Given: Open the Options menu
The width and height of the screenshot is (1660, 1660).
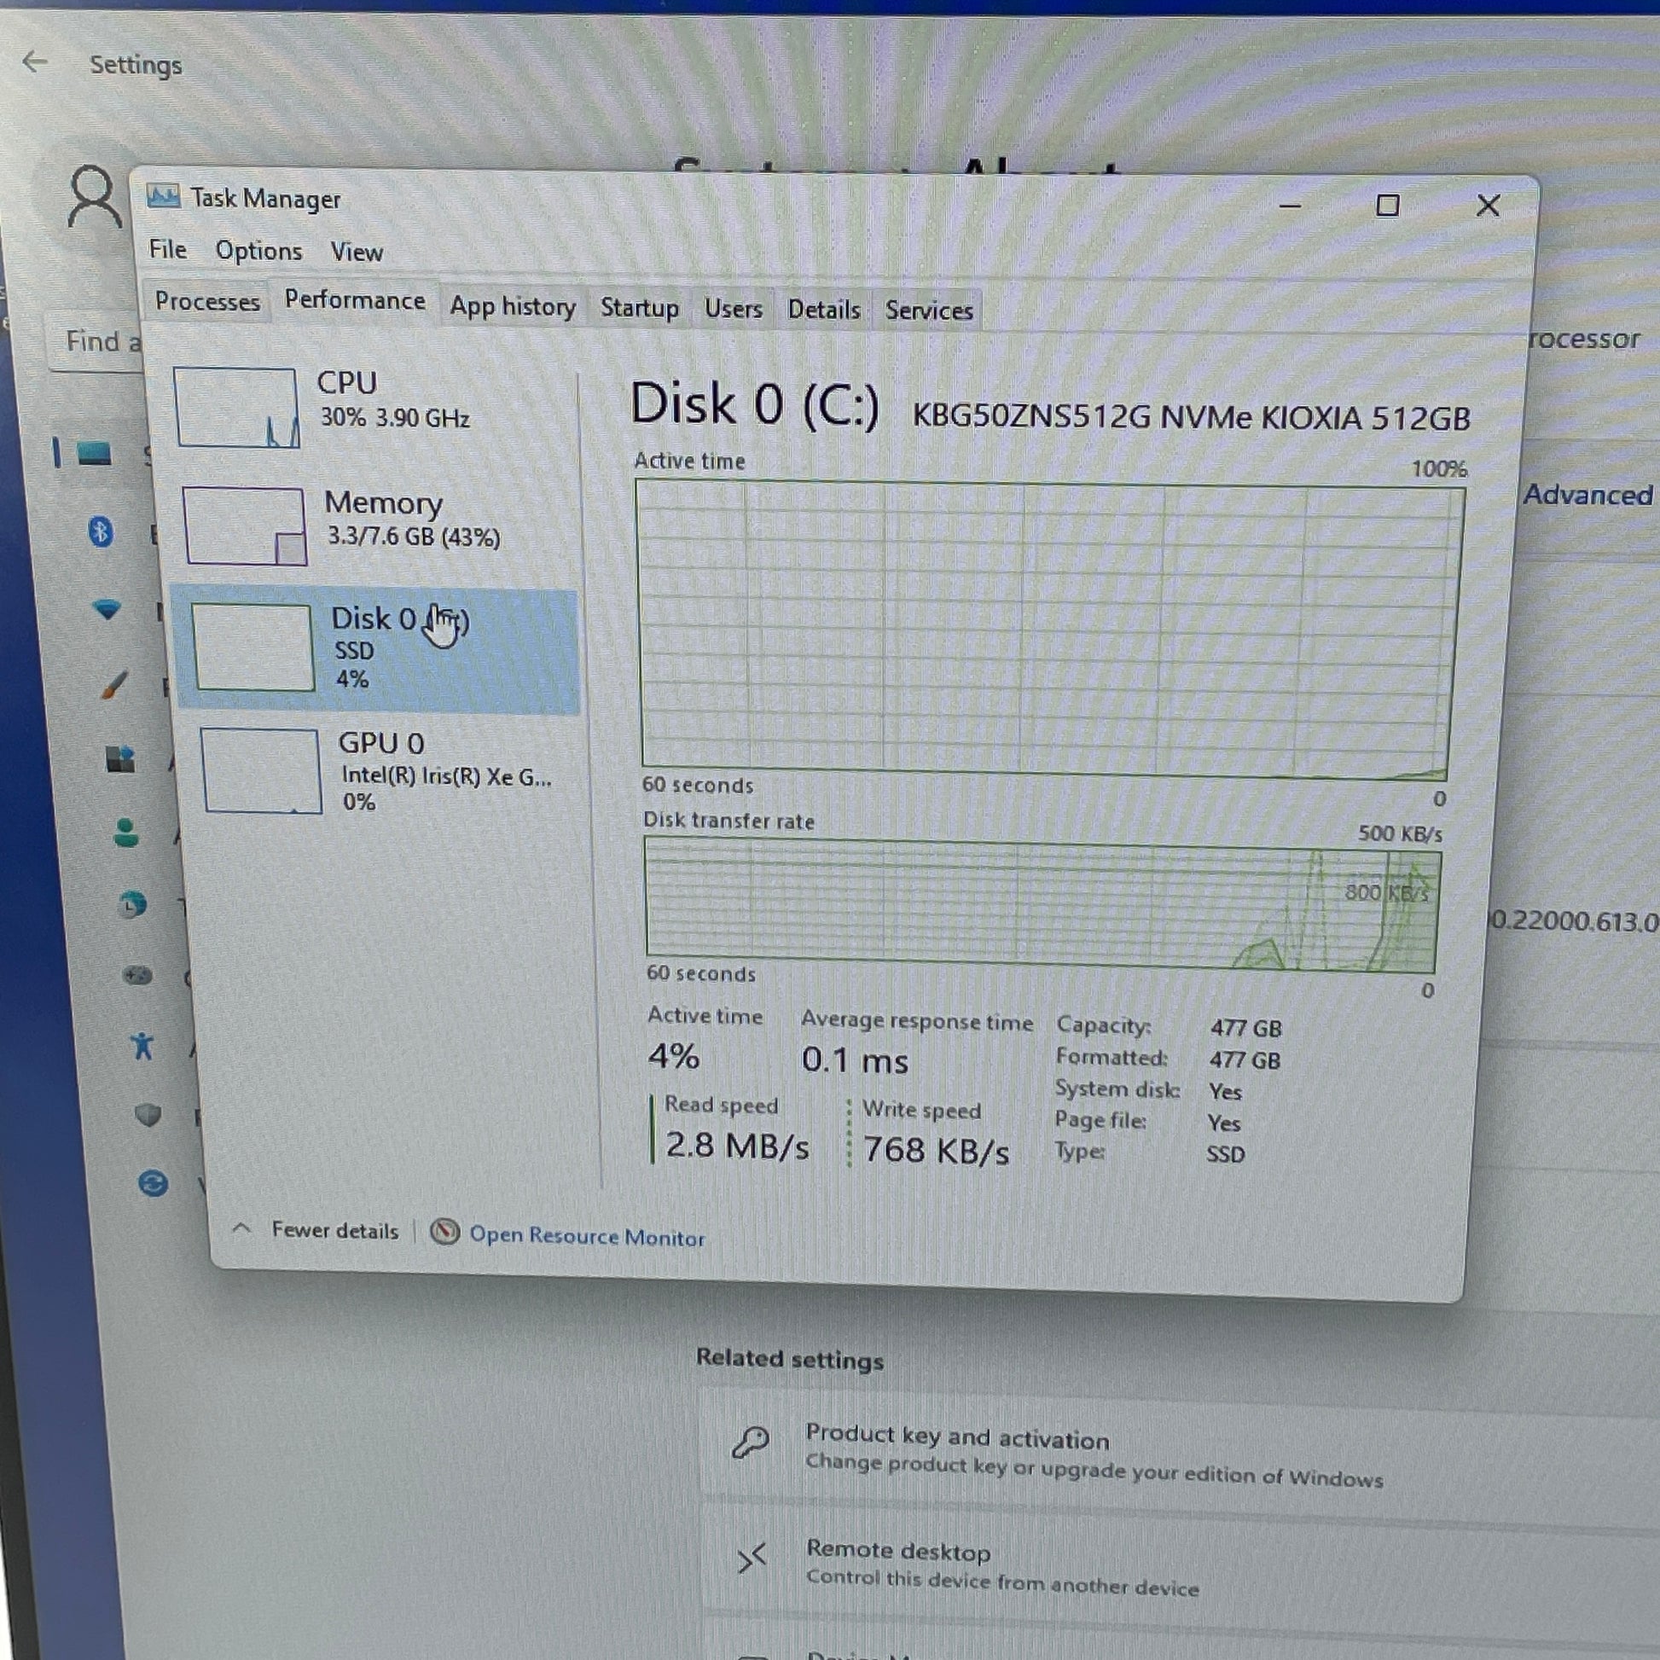Looking at the screenshot, I should [258, 251].
